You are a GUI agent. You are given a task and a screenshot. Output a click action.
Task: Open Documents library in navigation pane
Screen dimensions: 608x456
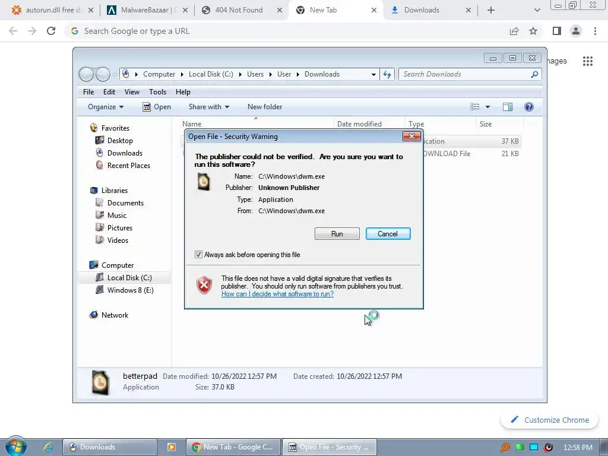(x=125, y=203)
